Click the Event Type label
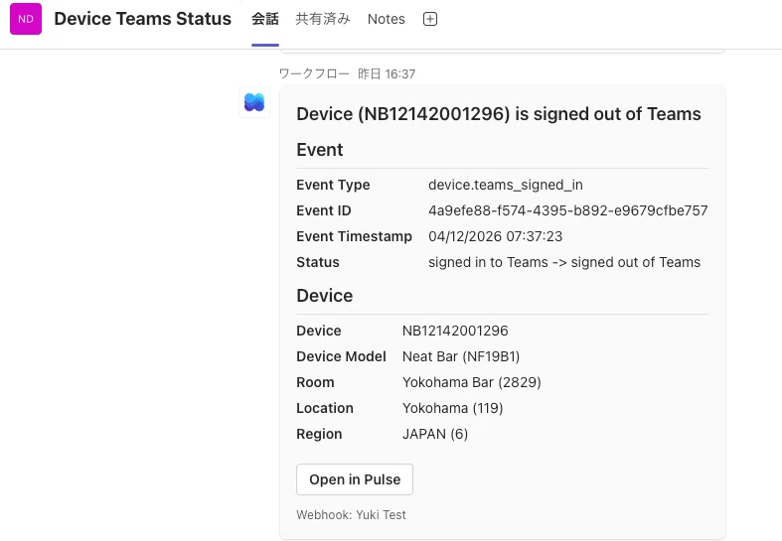Viewport: 782px width, 541px height. 333,185
